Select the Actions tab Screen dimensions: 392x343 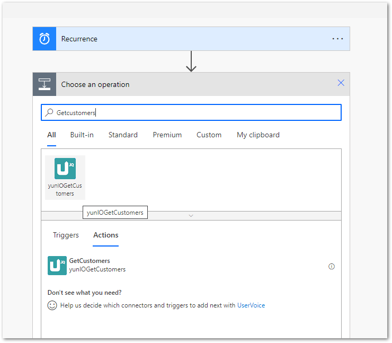106,235
